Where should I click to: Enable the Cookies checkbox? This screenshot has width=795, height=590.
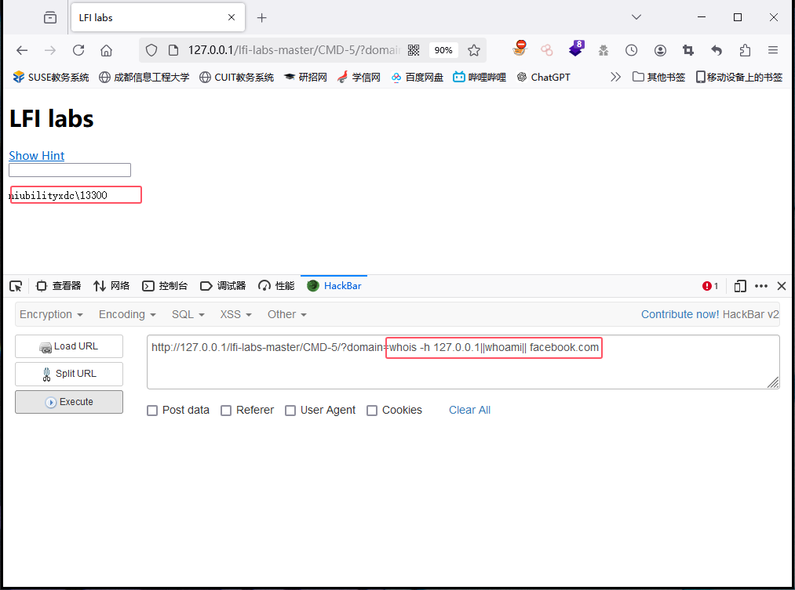point(372,410)
